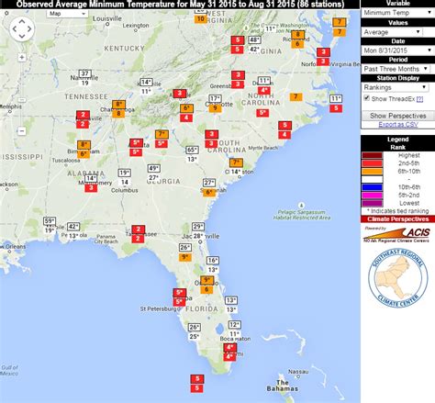Viewport: 435px width, 403px height.
Task: Select the 29* marker above Jacksonville
Action: (x=198, y=227)
